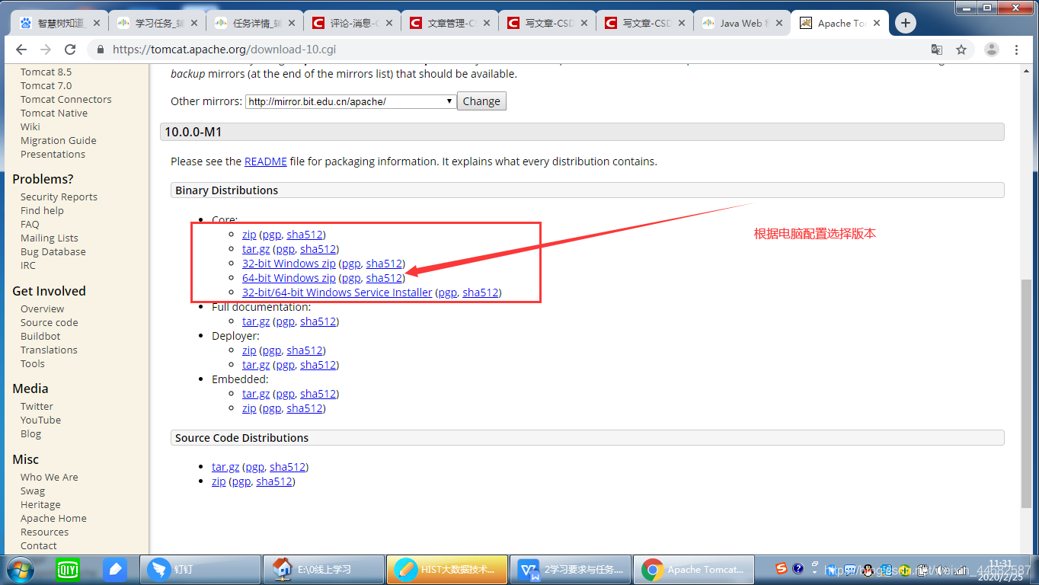Switch to the Java Web tab
Image resolution: width=1039 pixels, height=585 pixels.
741,23
